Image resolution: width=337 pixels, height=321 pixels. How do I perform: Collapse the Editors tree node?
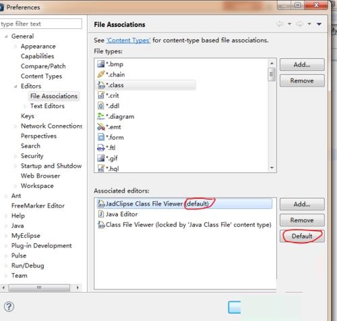(x=16, y=87)
